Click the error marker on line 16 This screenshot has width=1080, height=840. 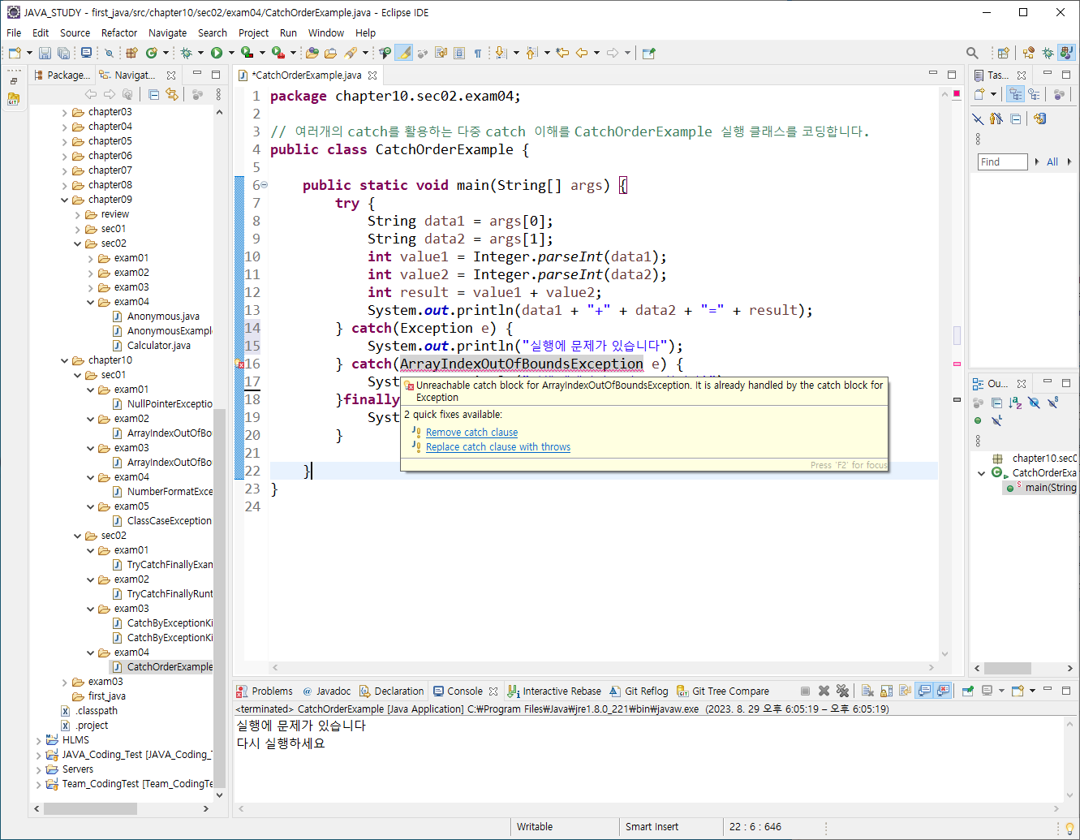point(239,364)
